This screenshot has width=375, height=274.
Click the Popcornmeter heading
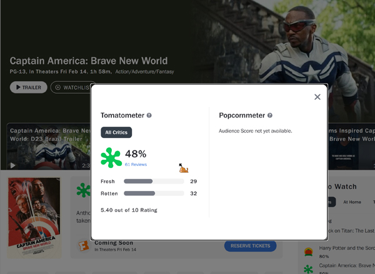pyautogui.click(x=242, y=115)
